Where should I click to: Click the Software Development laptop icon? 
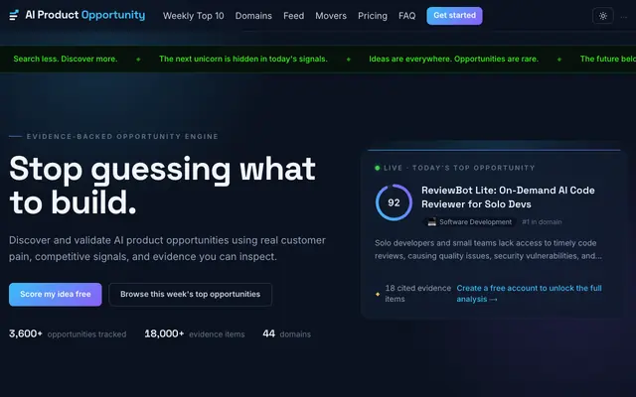pos(431,222)
